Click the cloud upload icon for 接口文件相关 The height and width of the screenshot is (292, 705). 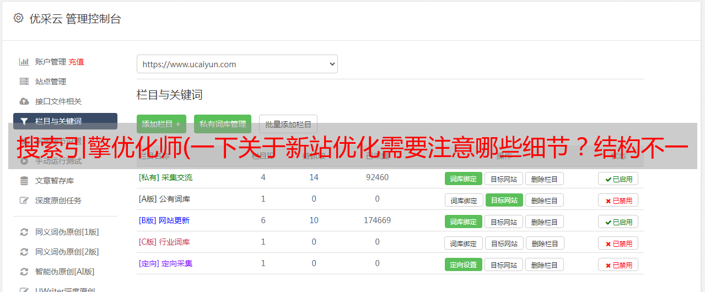[24, 101]
